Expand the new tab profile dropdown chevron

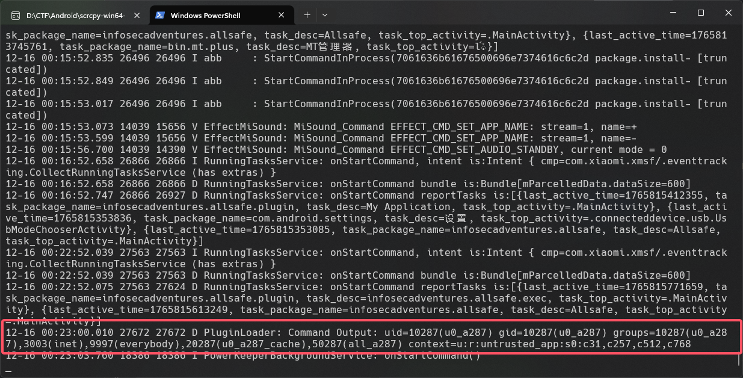[x=325, y=14]
